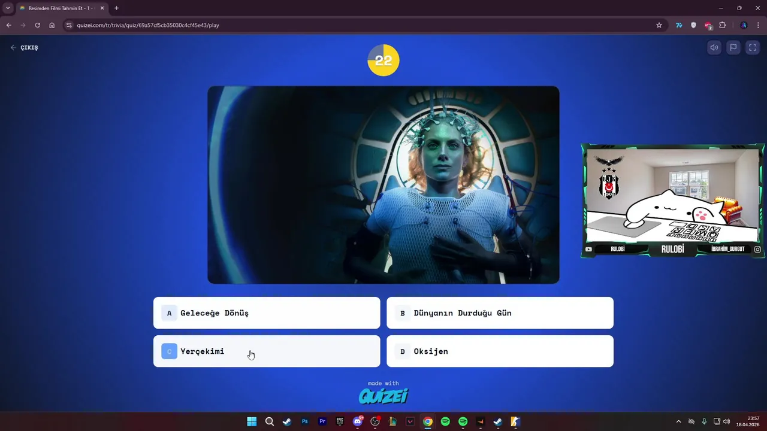This screenshot has height=431, width=767.
Task: Click the microphone tray icon
Action: pos(704,421)
